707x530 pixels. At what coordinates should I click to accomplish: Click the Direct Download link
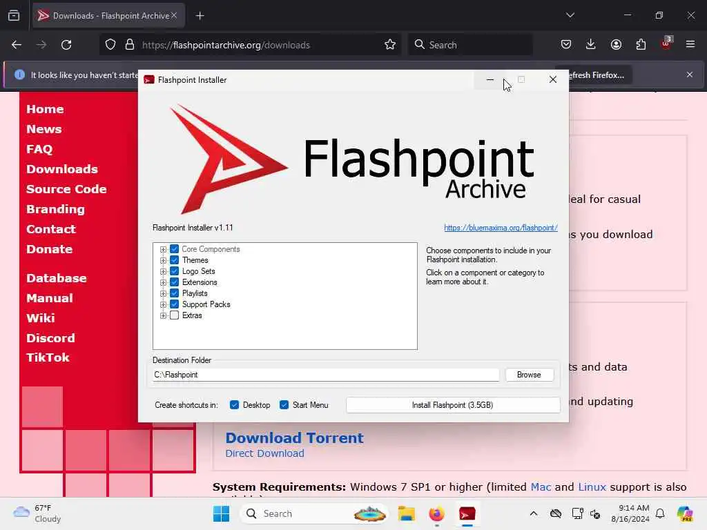(264, 453)
